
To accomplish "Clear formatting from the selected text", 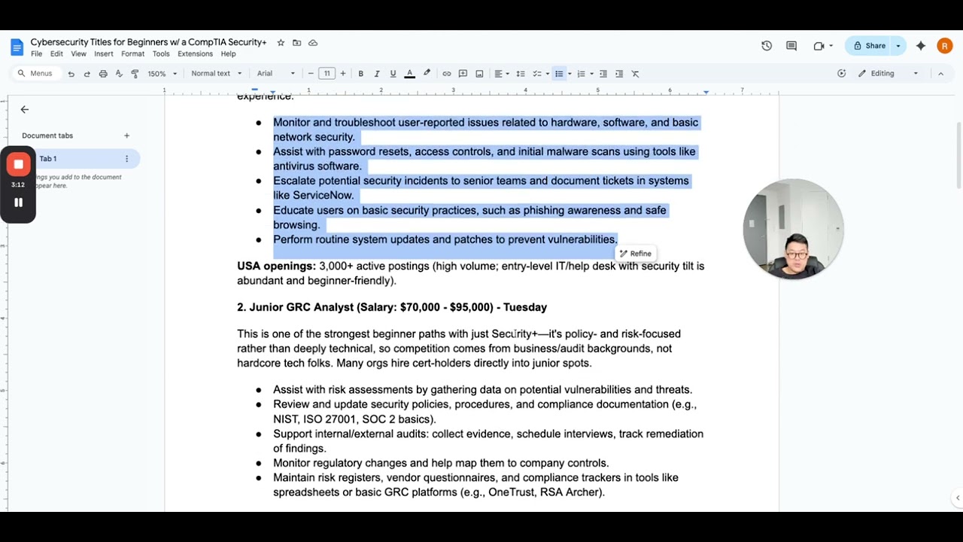I will tap(635, 74).
